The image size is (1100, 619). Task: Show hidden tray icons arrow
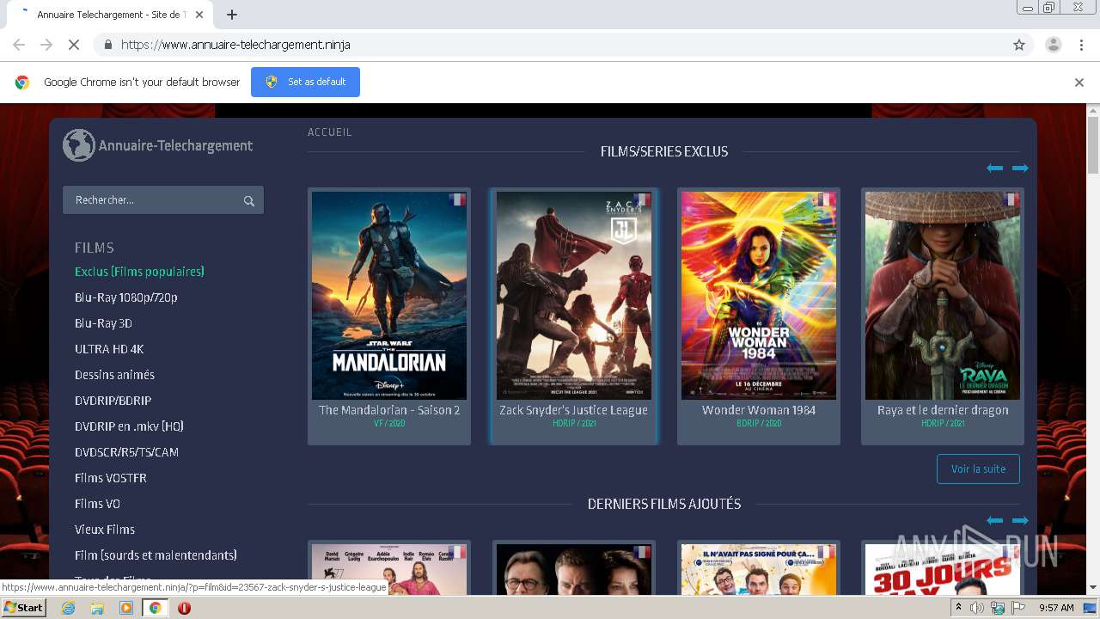pos(958,608)
